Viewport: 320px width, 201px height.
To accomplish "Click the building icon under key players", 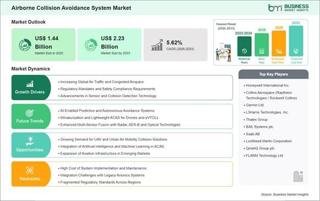I will tap(298, 176).
